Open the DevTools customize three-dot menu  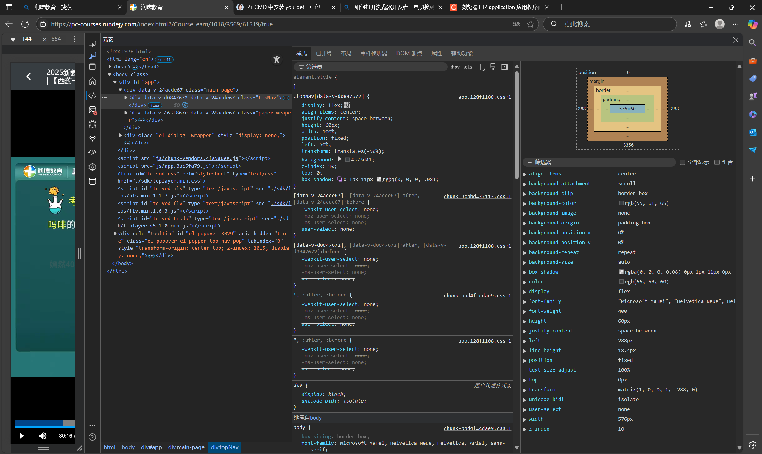pyautogui.click(x=92, y=425)
